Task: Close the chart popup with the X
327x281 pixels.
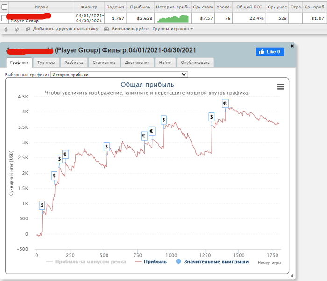Action: click(x=292, y=46)
